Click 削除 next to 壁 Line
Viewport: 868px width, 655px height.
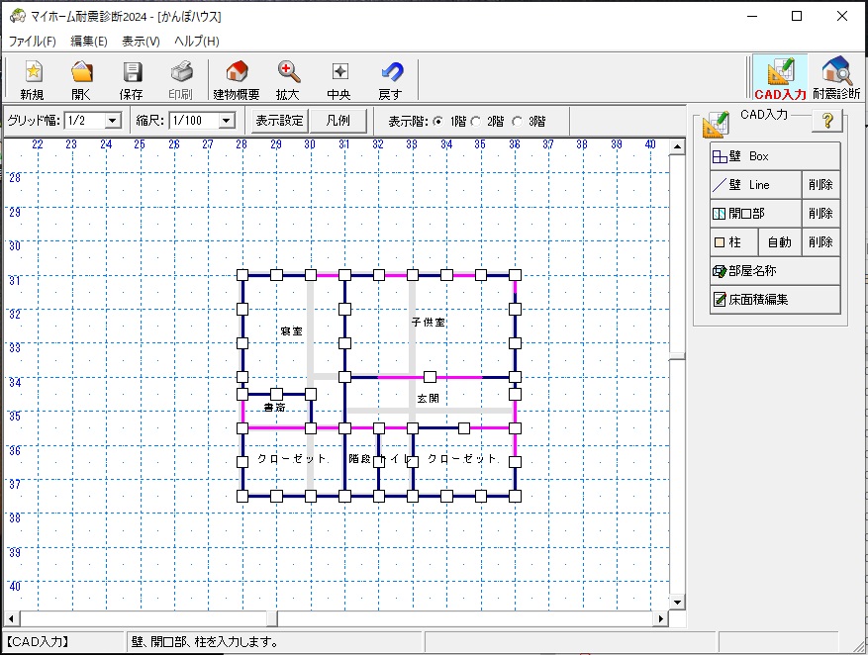(820, 185)
